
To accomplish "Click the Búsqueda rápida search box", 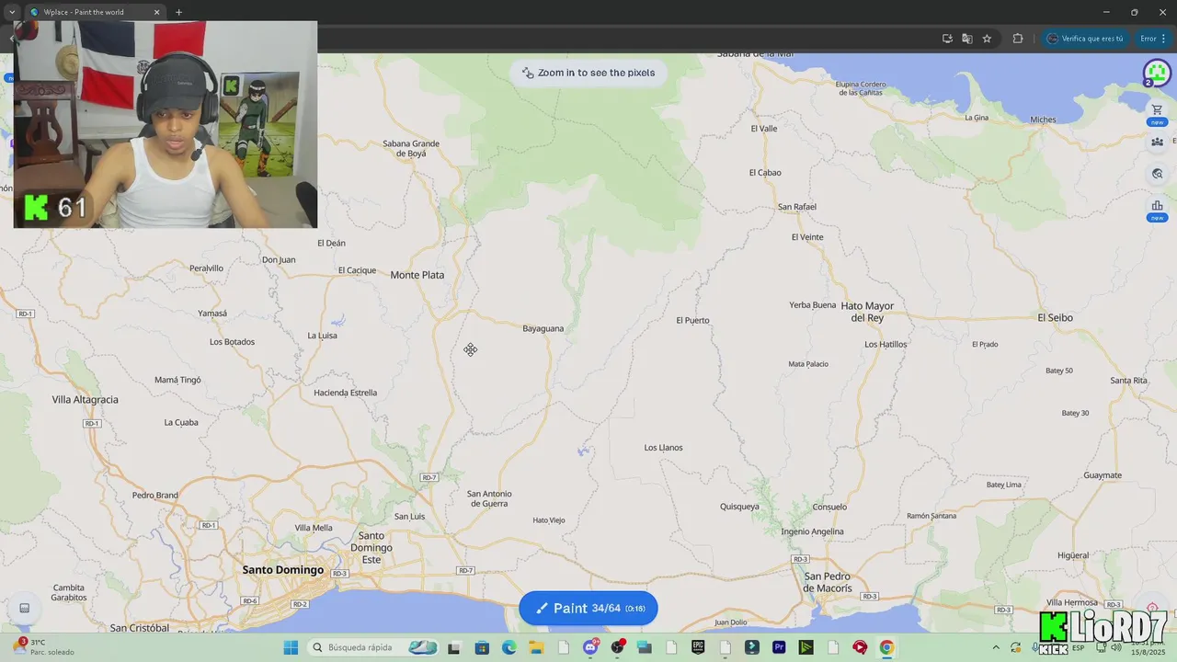I will click(372, 647).
